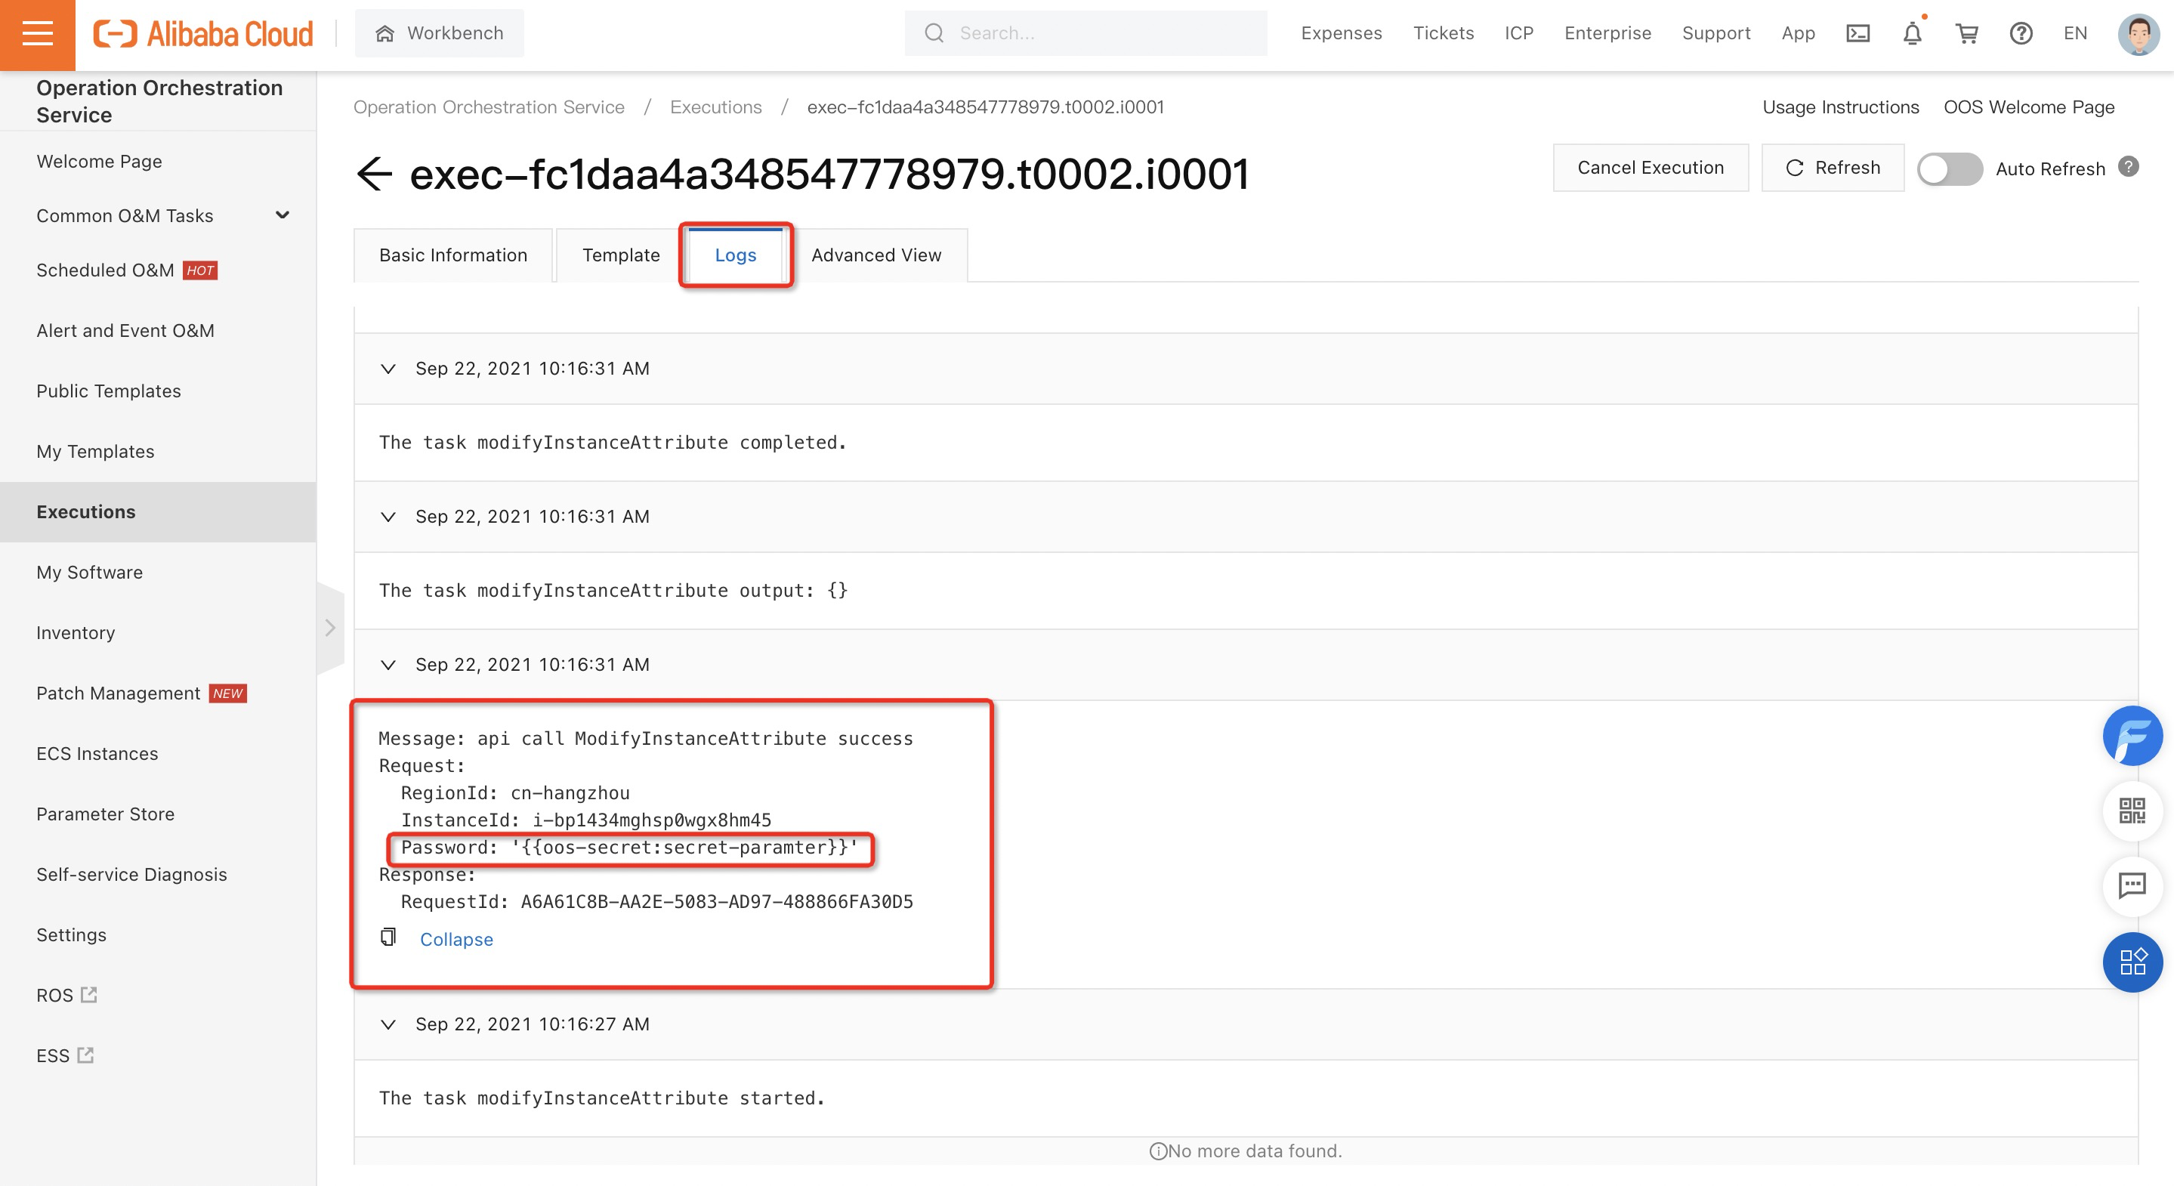
Task: Open the Workbench button
Action: (x=439, y=34)
